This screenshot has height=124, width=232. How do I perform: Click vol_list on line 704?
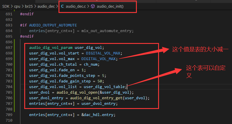68,87
